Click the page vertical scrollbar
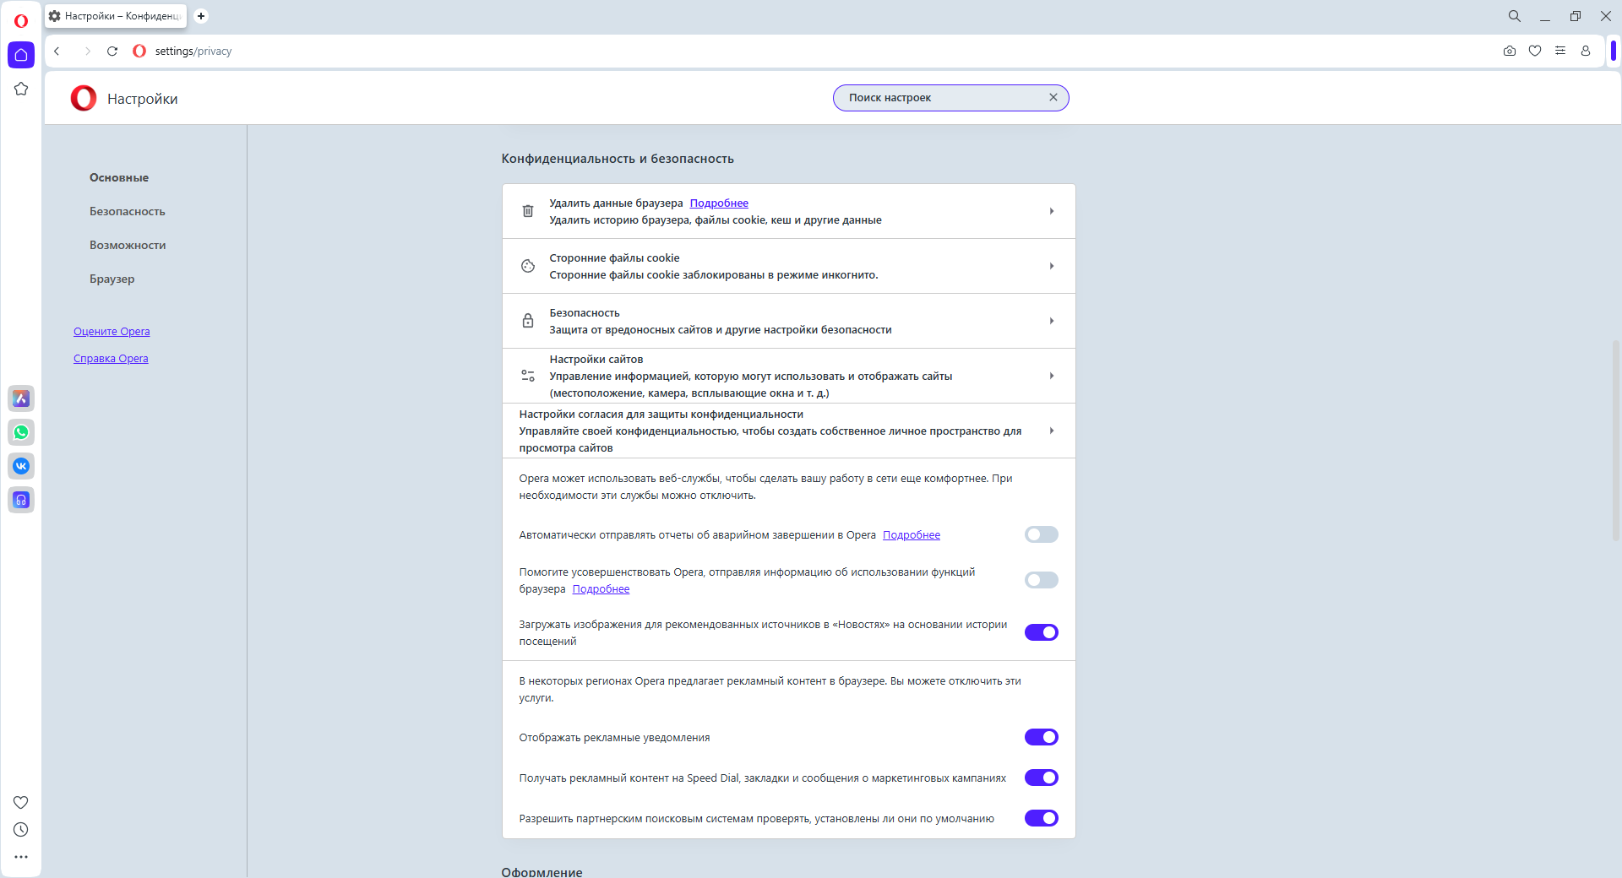The width and height of the screenshot is (1622, 878). [1615, 439]
